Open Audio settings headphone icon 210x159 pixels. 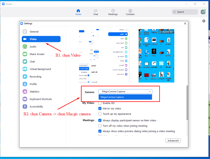pyautogui.click(x=25, y=47)
